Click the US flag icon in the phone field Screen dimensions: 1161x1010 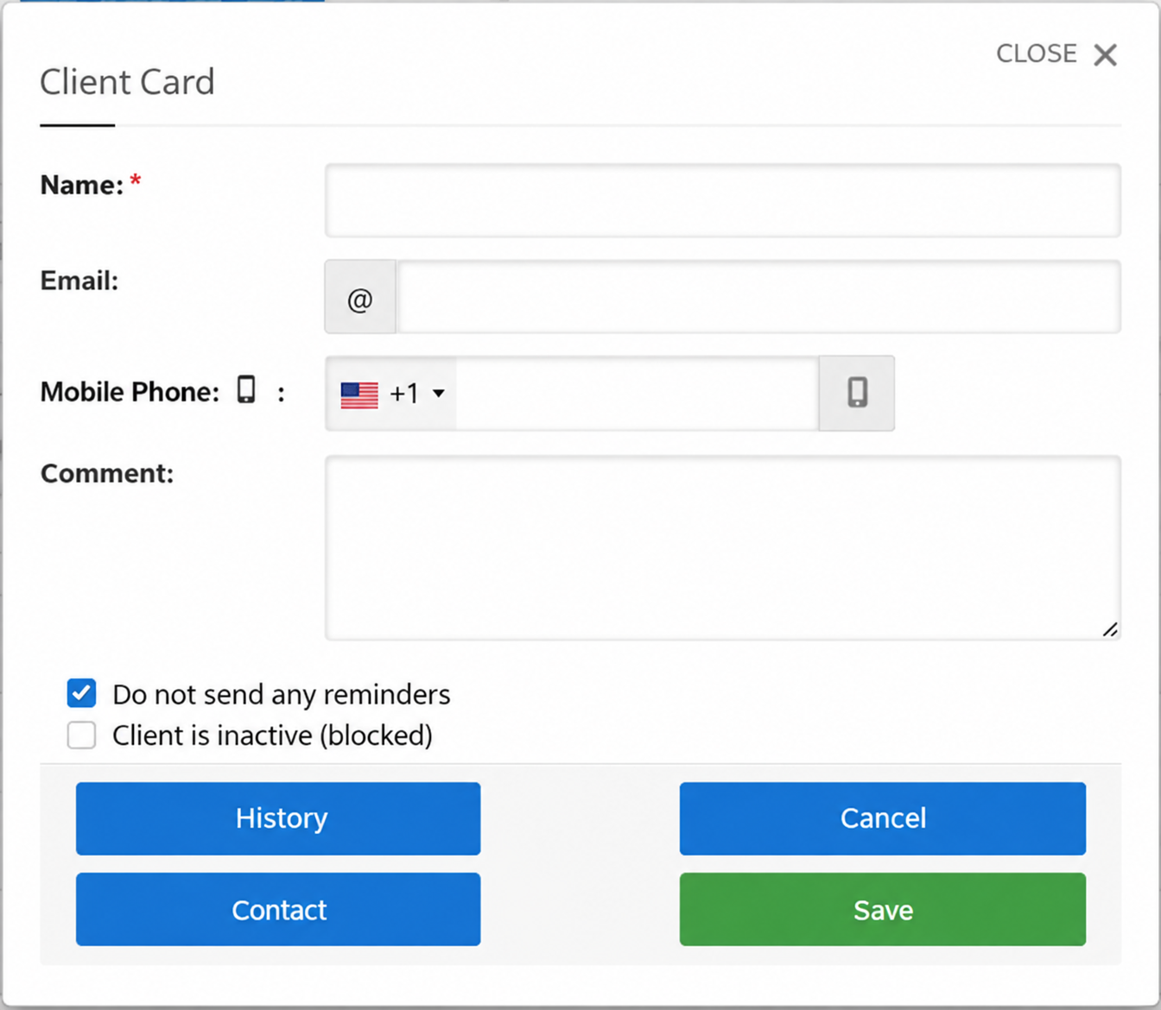359,395
